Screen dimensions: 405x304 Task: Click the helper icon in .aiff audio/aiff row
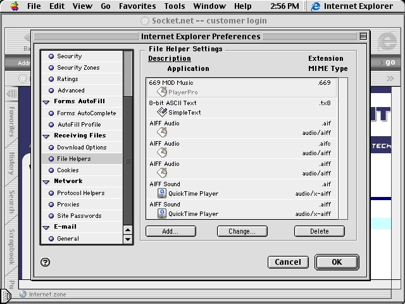[x=162, y=173]
